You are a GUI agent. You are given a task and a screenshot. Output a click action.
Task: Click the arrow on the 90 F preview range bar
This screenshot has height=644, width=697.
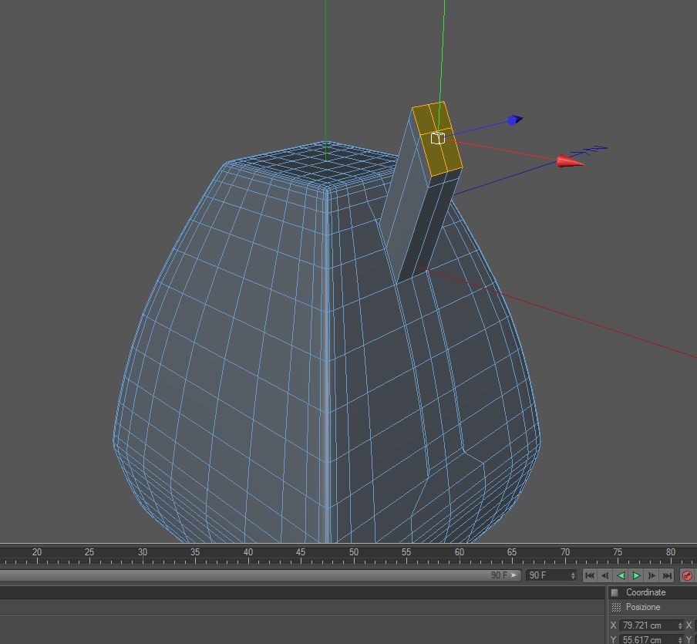click(x=513, y=575)
